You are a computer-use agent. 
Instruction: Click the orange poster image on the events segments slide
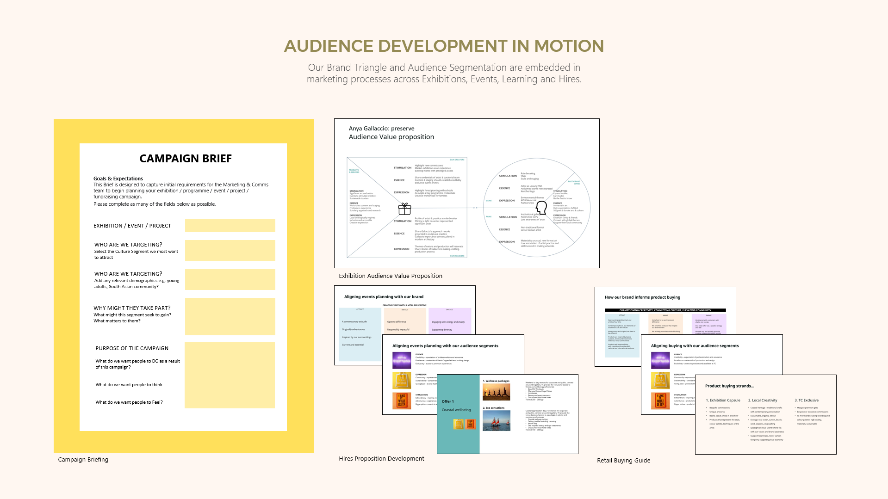tap(401, 400)
